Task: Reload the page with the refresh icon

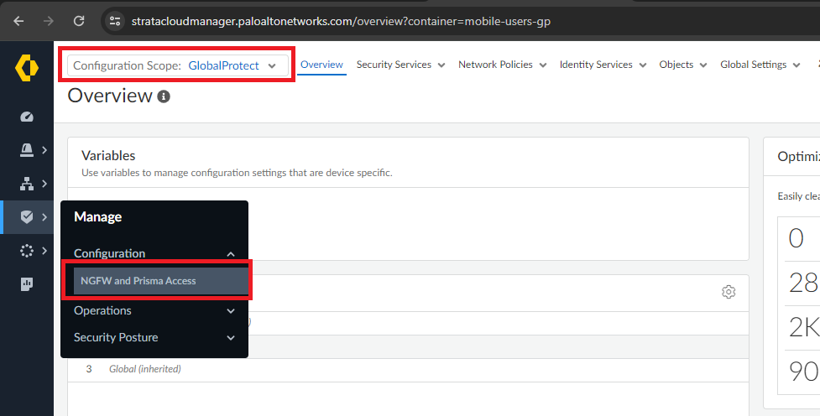Action: pos(79,21)
